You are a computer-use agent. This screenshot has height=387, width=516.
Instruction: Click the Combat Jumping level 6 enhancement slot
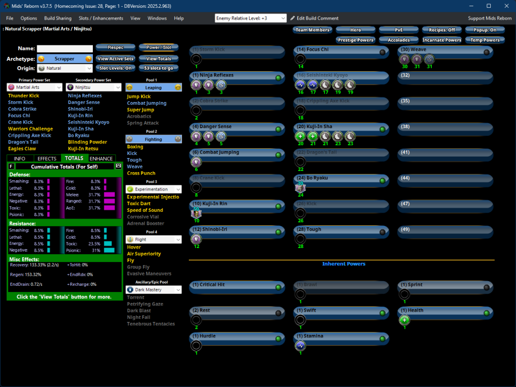coord(196,162)
